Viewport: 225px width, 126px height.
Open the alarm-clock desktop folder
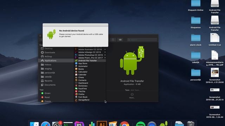click(x=195, y=40)
